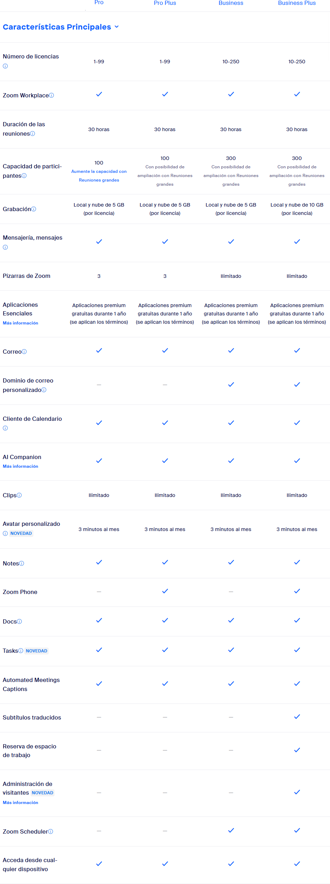This screenshot has width=330, height=884.
Task: Show info for Dominio de correo personalizado
Action: click(x=44, y=390)
